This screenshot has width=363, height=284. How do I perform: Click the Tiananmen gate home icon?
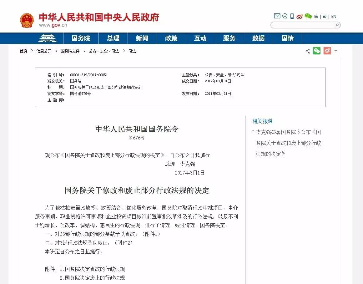pos(47,38)
